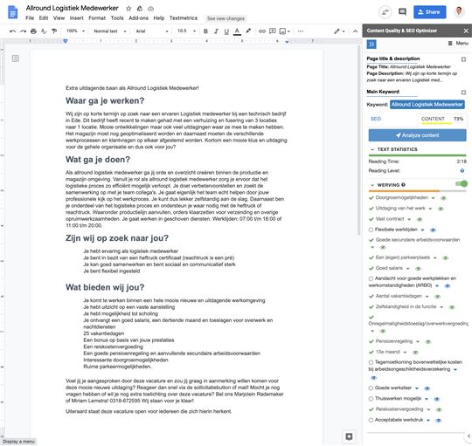Expand the 13e maand dropdown arrow
The height and width of the screenshot is (446, 472).
[406, 353]
